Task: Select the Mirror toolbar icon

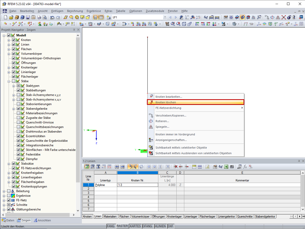Action: click(278, 17)
